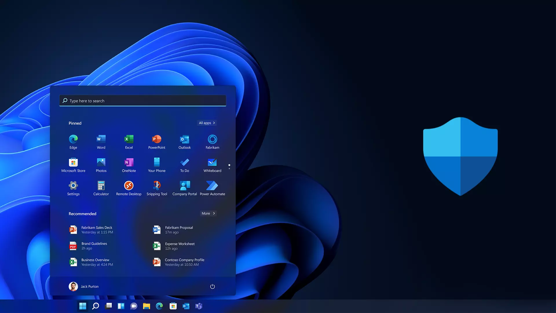The image size is (556, 313).
Task: Open Excel in pinned apps
Action: pyautogui.click(x=129, y=142)
